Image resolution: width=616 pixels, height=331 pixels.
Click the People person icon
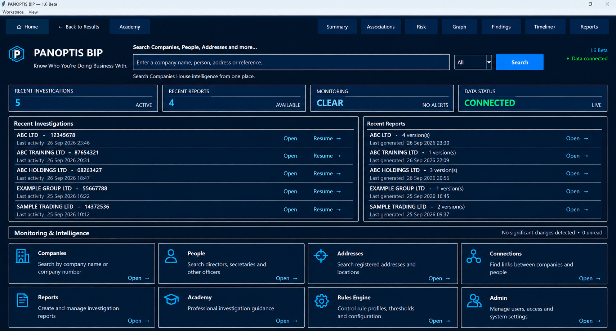pyautogui.click(x=171, y=256)
